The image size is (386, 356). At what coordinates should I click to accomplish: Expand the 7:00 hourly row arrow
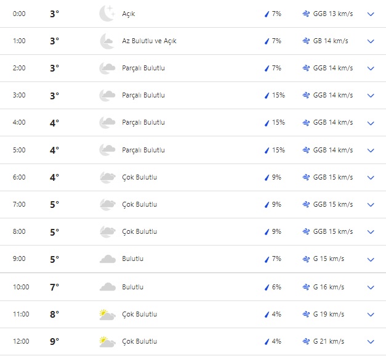pyautogui.click(x=370, y=205)
